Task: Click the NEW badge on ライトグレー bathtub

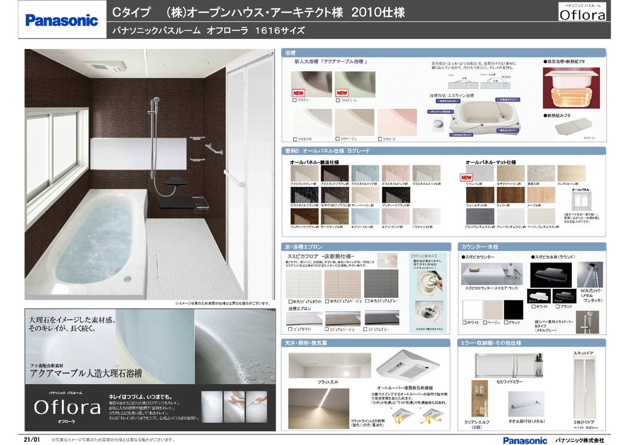Action: point(298,93)
